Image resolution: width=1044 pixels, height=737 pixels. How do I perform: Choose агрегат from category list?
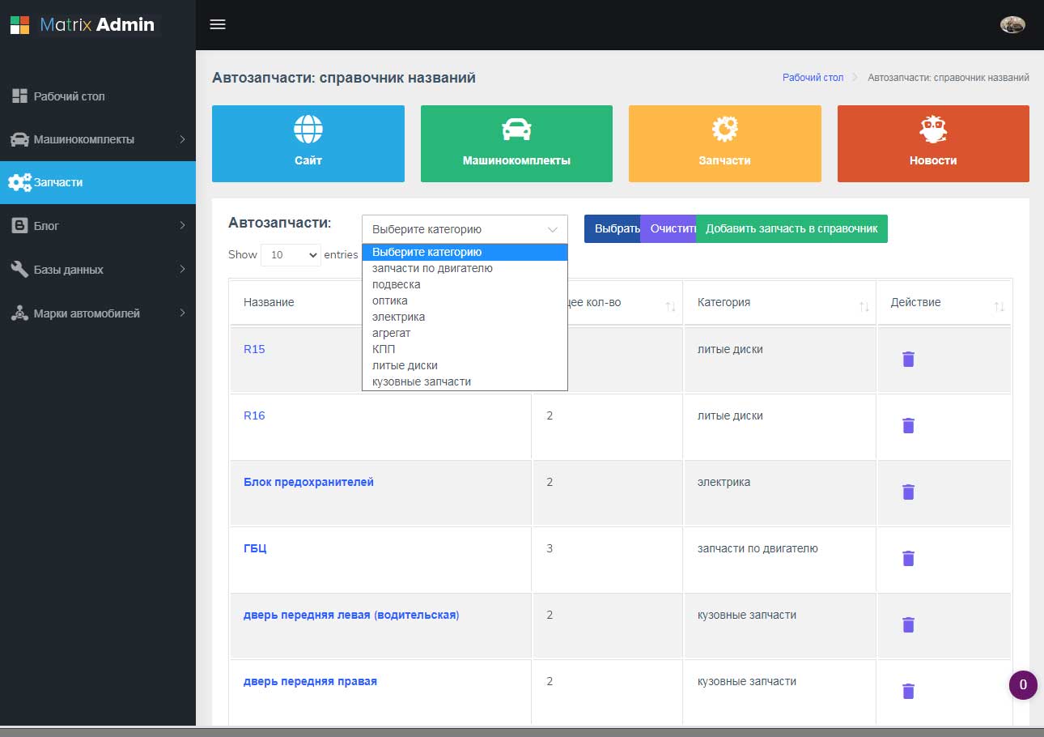pos(465,333)
